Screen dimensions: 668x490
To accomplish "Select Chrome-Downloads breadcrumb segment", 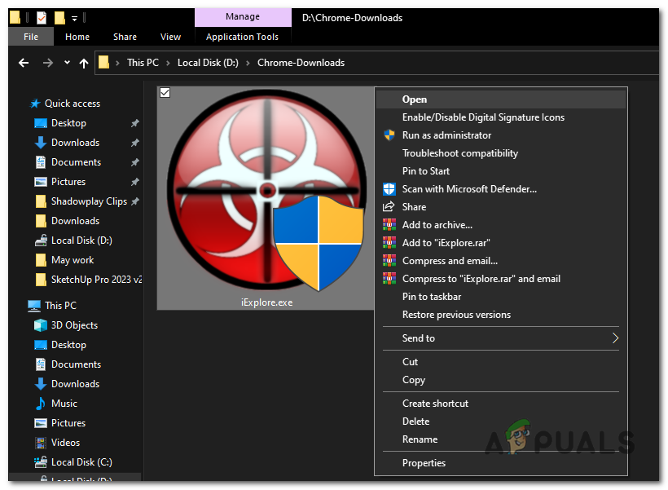I will pos(301,63).
